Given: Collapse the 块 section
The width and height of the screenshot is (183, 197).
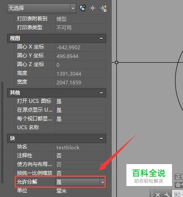Looking at the screenshot, I should pyautogui.click(x=101, y=138).
